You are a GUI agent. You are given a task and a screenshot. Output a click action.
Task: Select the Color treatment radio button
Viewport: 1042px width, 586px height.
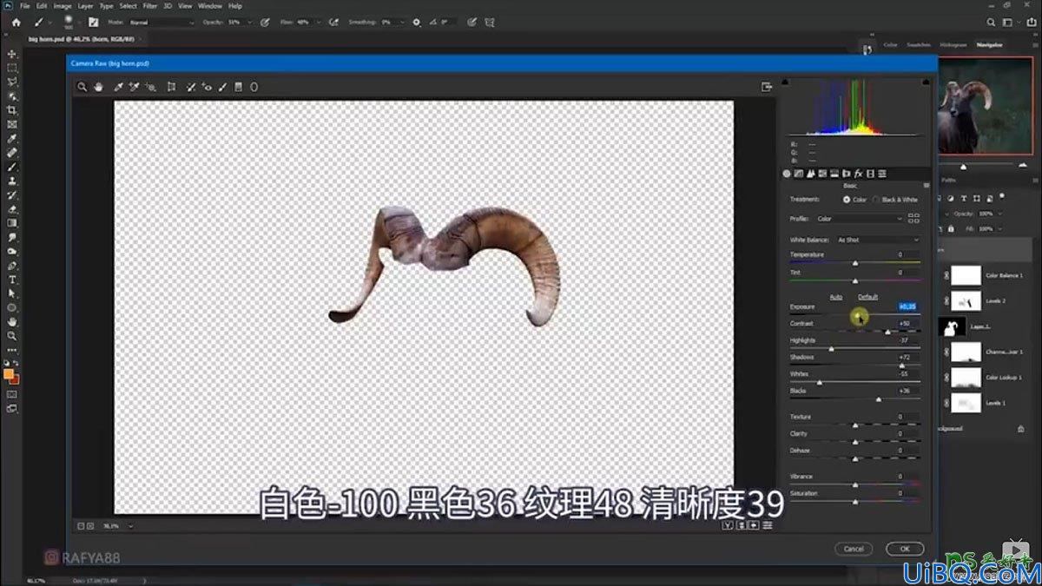point(847,200)
